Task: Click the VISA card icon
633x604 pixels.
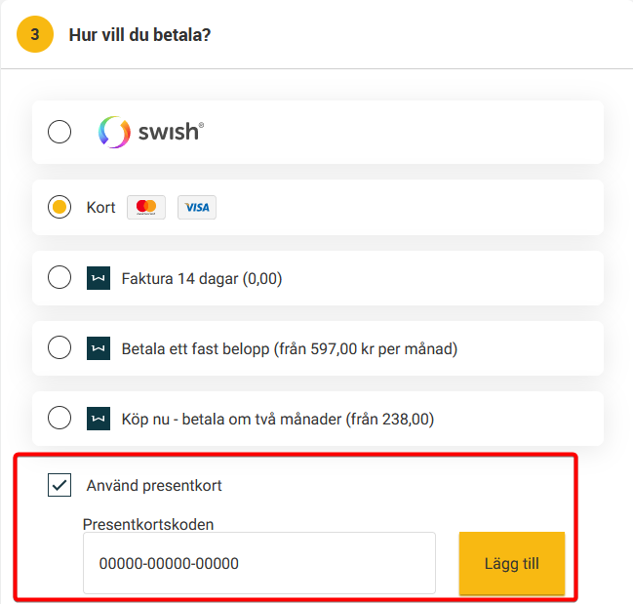Action: pyautogui.click(x=197, y=207)
